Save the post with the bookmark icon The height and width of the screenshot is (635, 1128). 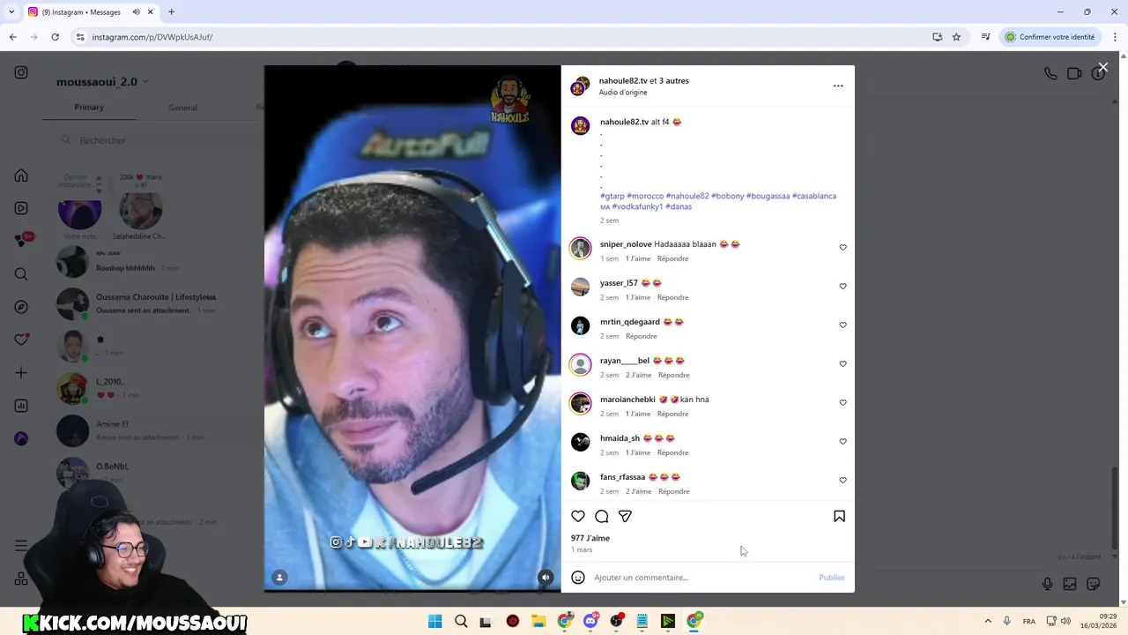point(839,516)
